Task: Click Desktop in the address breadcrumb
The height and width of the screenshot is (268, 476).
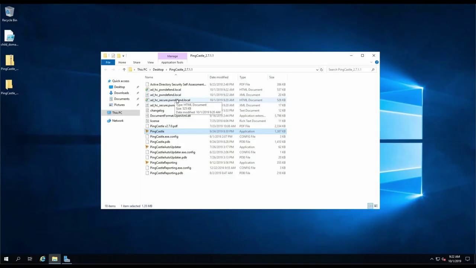Action: click(158, 70)
